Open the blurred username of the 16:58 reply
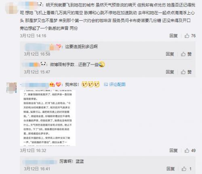Viewport: 202px width, 174px height. (38, 47)
